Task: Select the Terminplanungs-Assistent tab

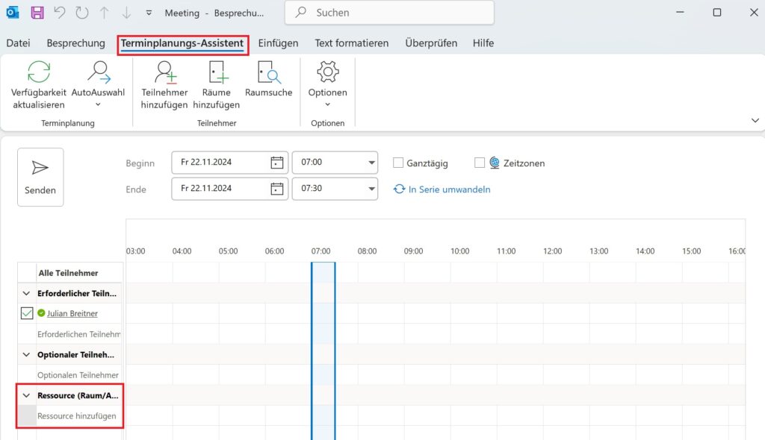Action: point(182,43)
